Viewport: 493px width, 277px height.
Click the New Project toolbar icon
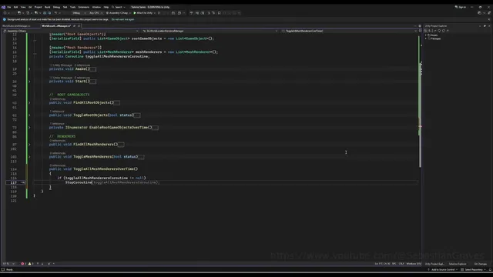(19, 13)
